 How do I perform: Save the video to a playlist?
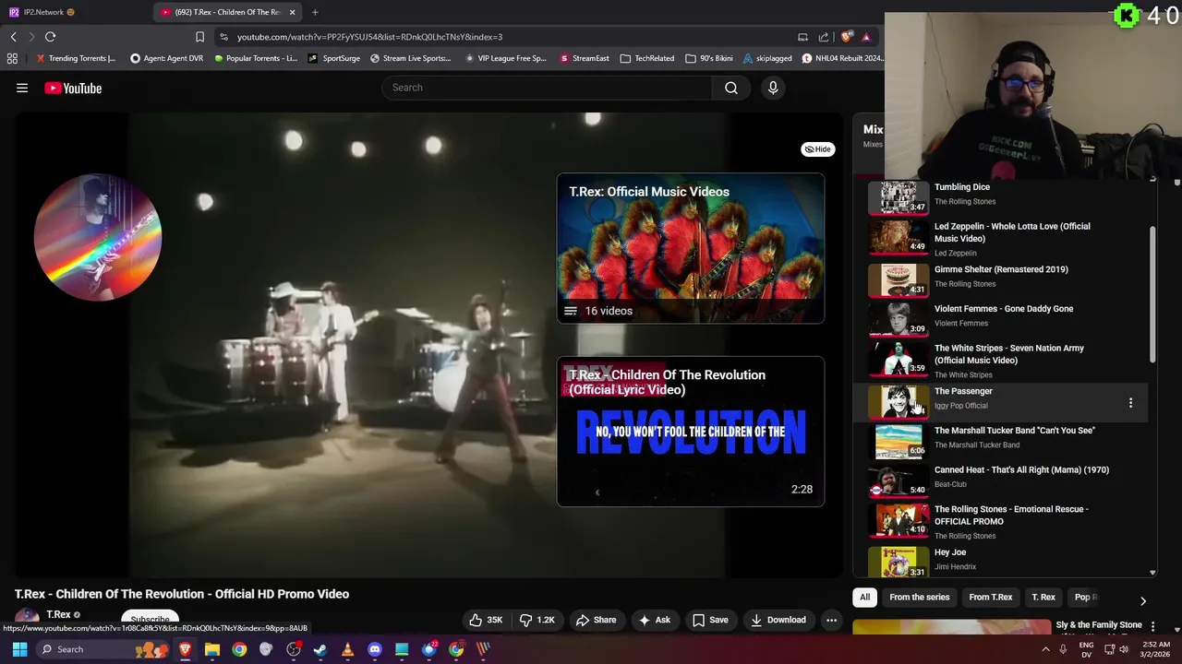tap(710, 620)
